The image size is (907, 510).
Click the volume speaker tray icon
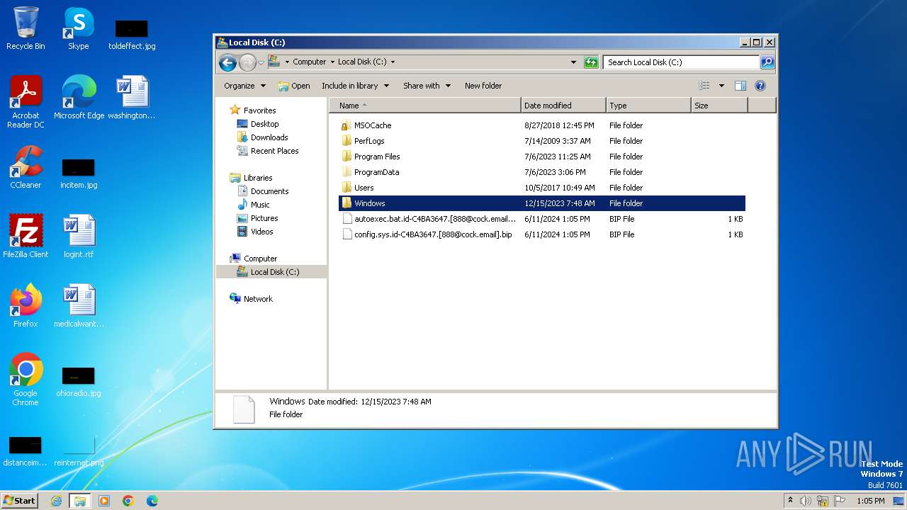[x=806, y=501]
